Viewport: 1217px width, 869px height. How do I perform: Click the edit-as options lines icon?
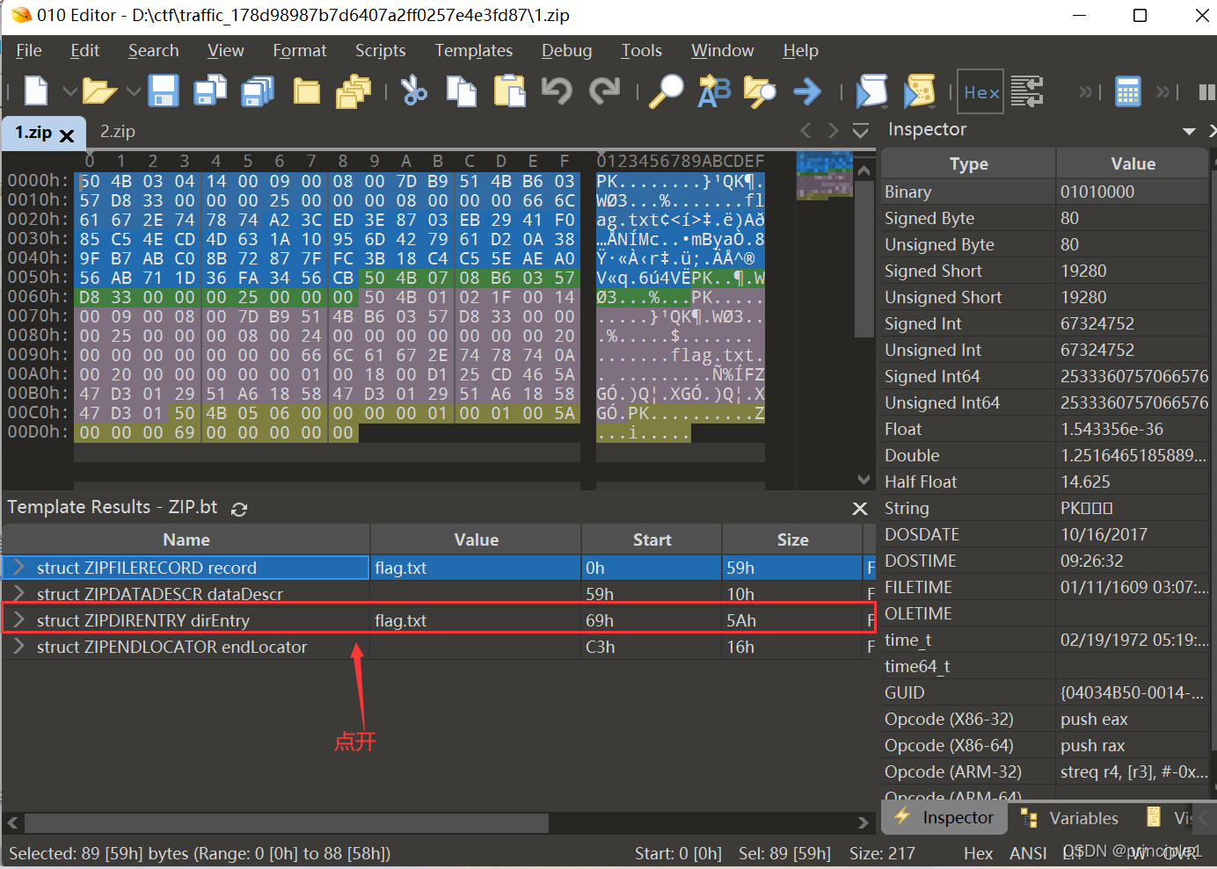pyautogui.click(x=1026, y=91)
